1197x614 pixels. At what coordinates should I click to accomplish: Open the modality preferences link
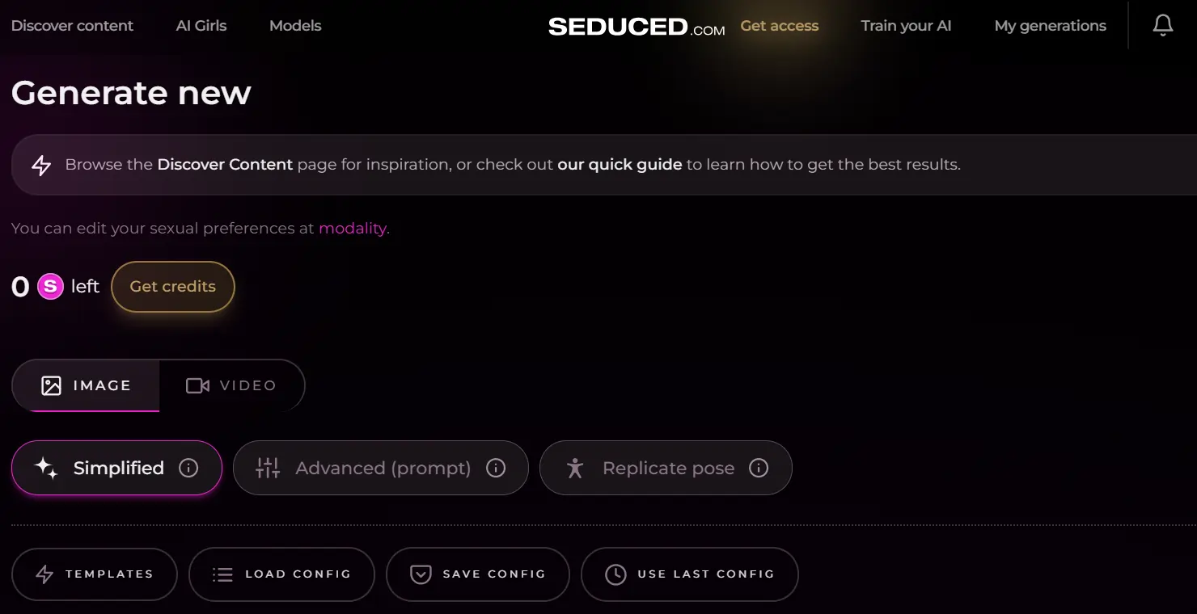coord(352,228)
